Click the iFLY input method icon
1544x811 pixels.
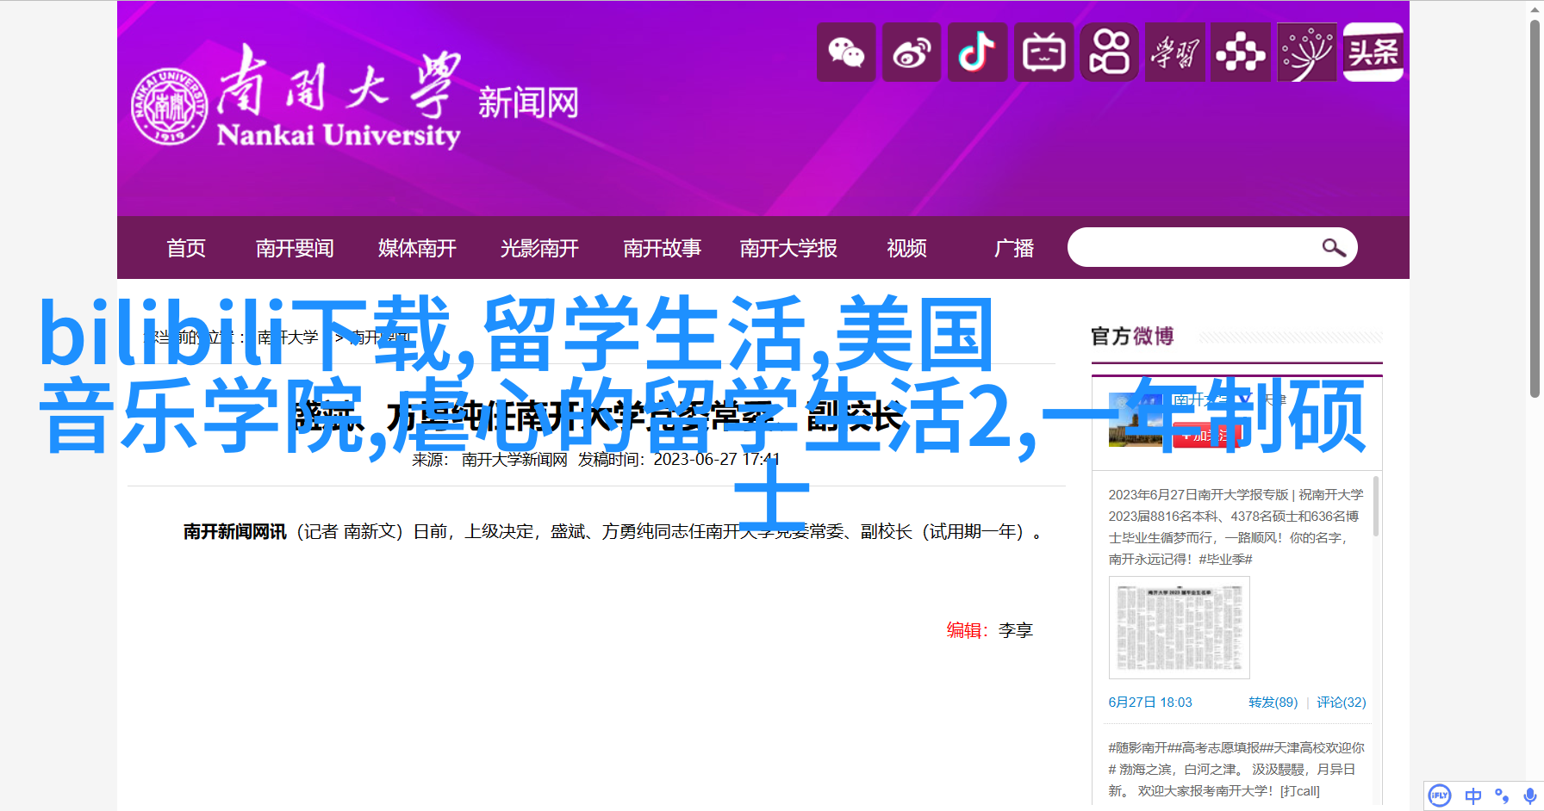coord(1440,796)
